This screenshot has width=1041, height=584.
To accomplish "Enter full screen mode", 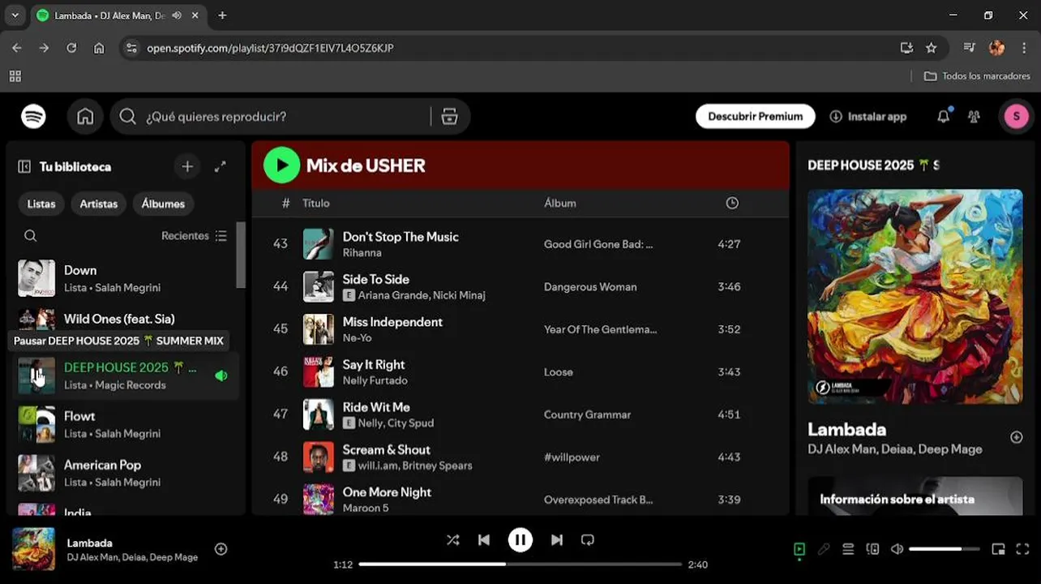I will click(1022, 549).
